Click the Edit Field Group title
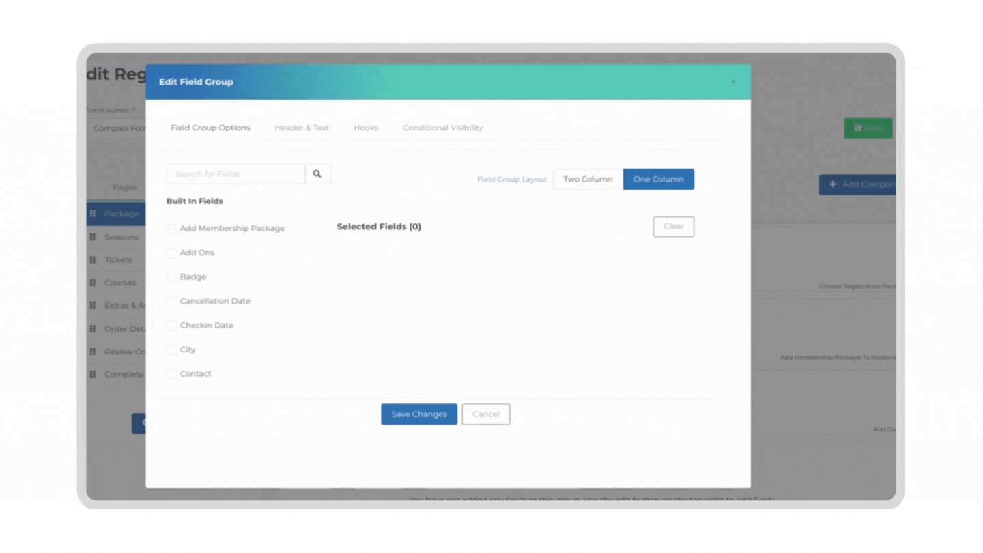 [196, 82]
